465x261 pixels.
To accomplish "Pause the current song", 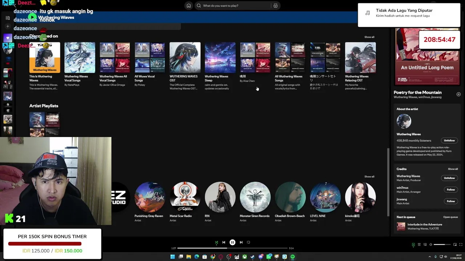I will pyautogui.click(x=232, y=243).
